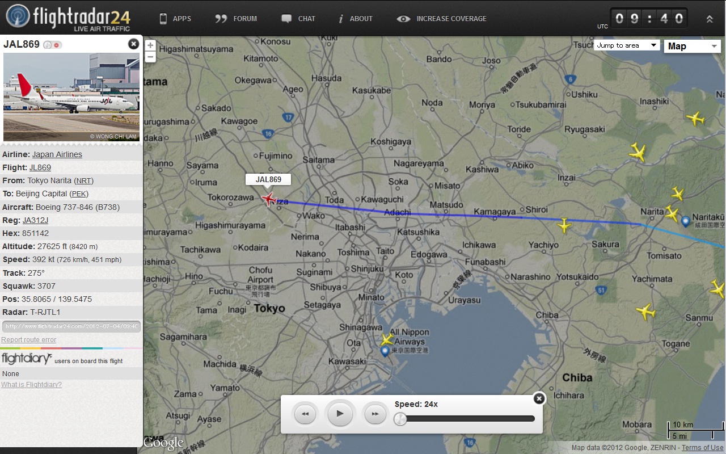Viewport: 726px width, 454px height.
Task: Select the yellow plane southeast of Ryugasaki
Action: pos(638,152)
